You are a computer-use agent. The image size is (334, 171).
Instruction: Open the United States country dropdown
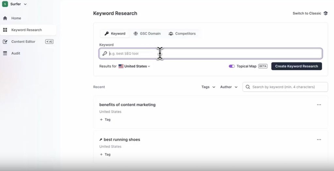coord(134,66)
